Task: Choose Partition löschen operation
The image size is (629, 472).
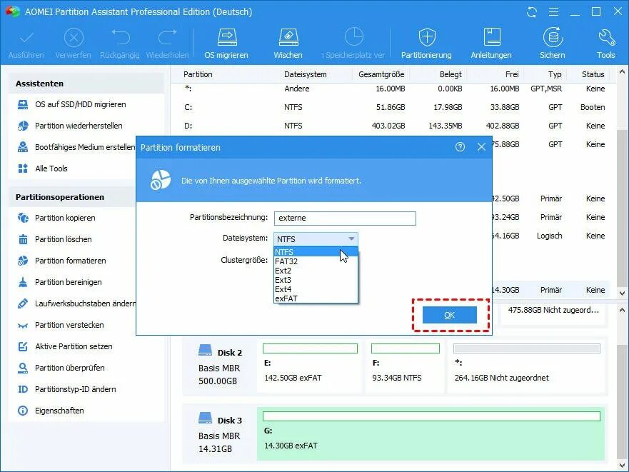Action: [56, 239]
